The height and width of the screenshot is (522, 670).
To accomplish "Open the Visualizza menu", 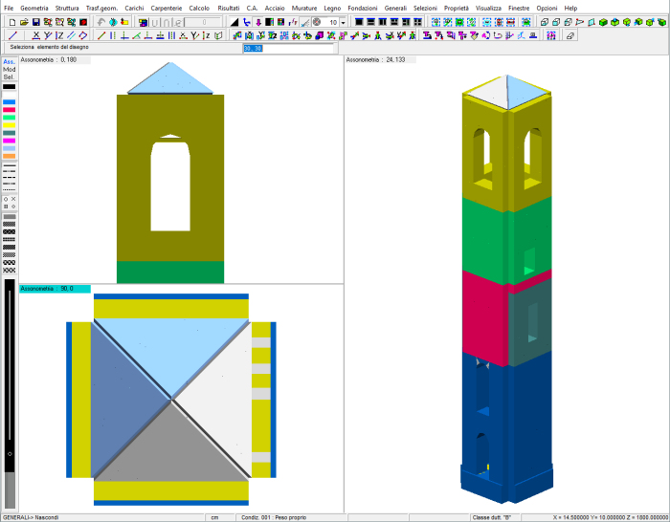I will coord(488,8).
